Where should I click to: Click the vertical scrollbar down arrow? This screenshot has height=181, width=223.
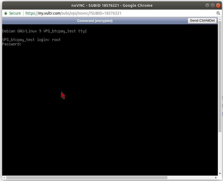[220, 173]
